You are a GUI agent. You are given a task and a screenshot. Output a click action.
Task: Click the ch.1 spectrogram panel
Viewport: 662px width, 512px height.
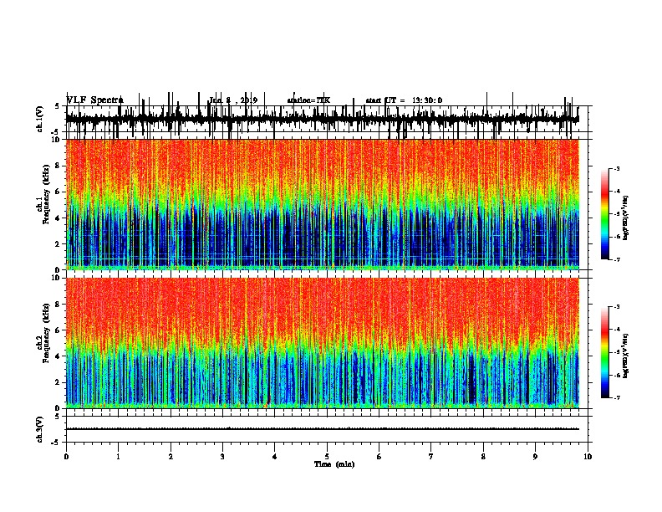pos(323,204)
